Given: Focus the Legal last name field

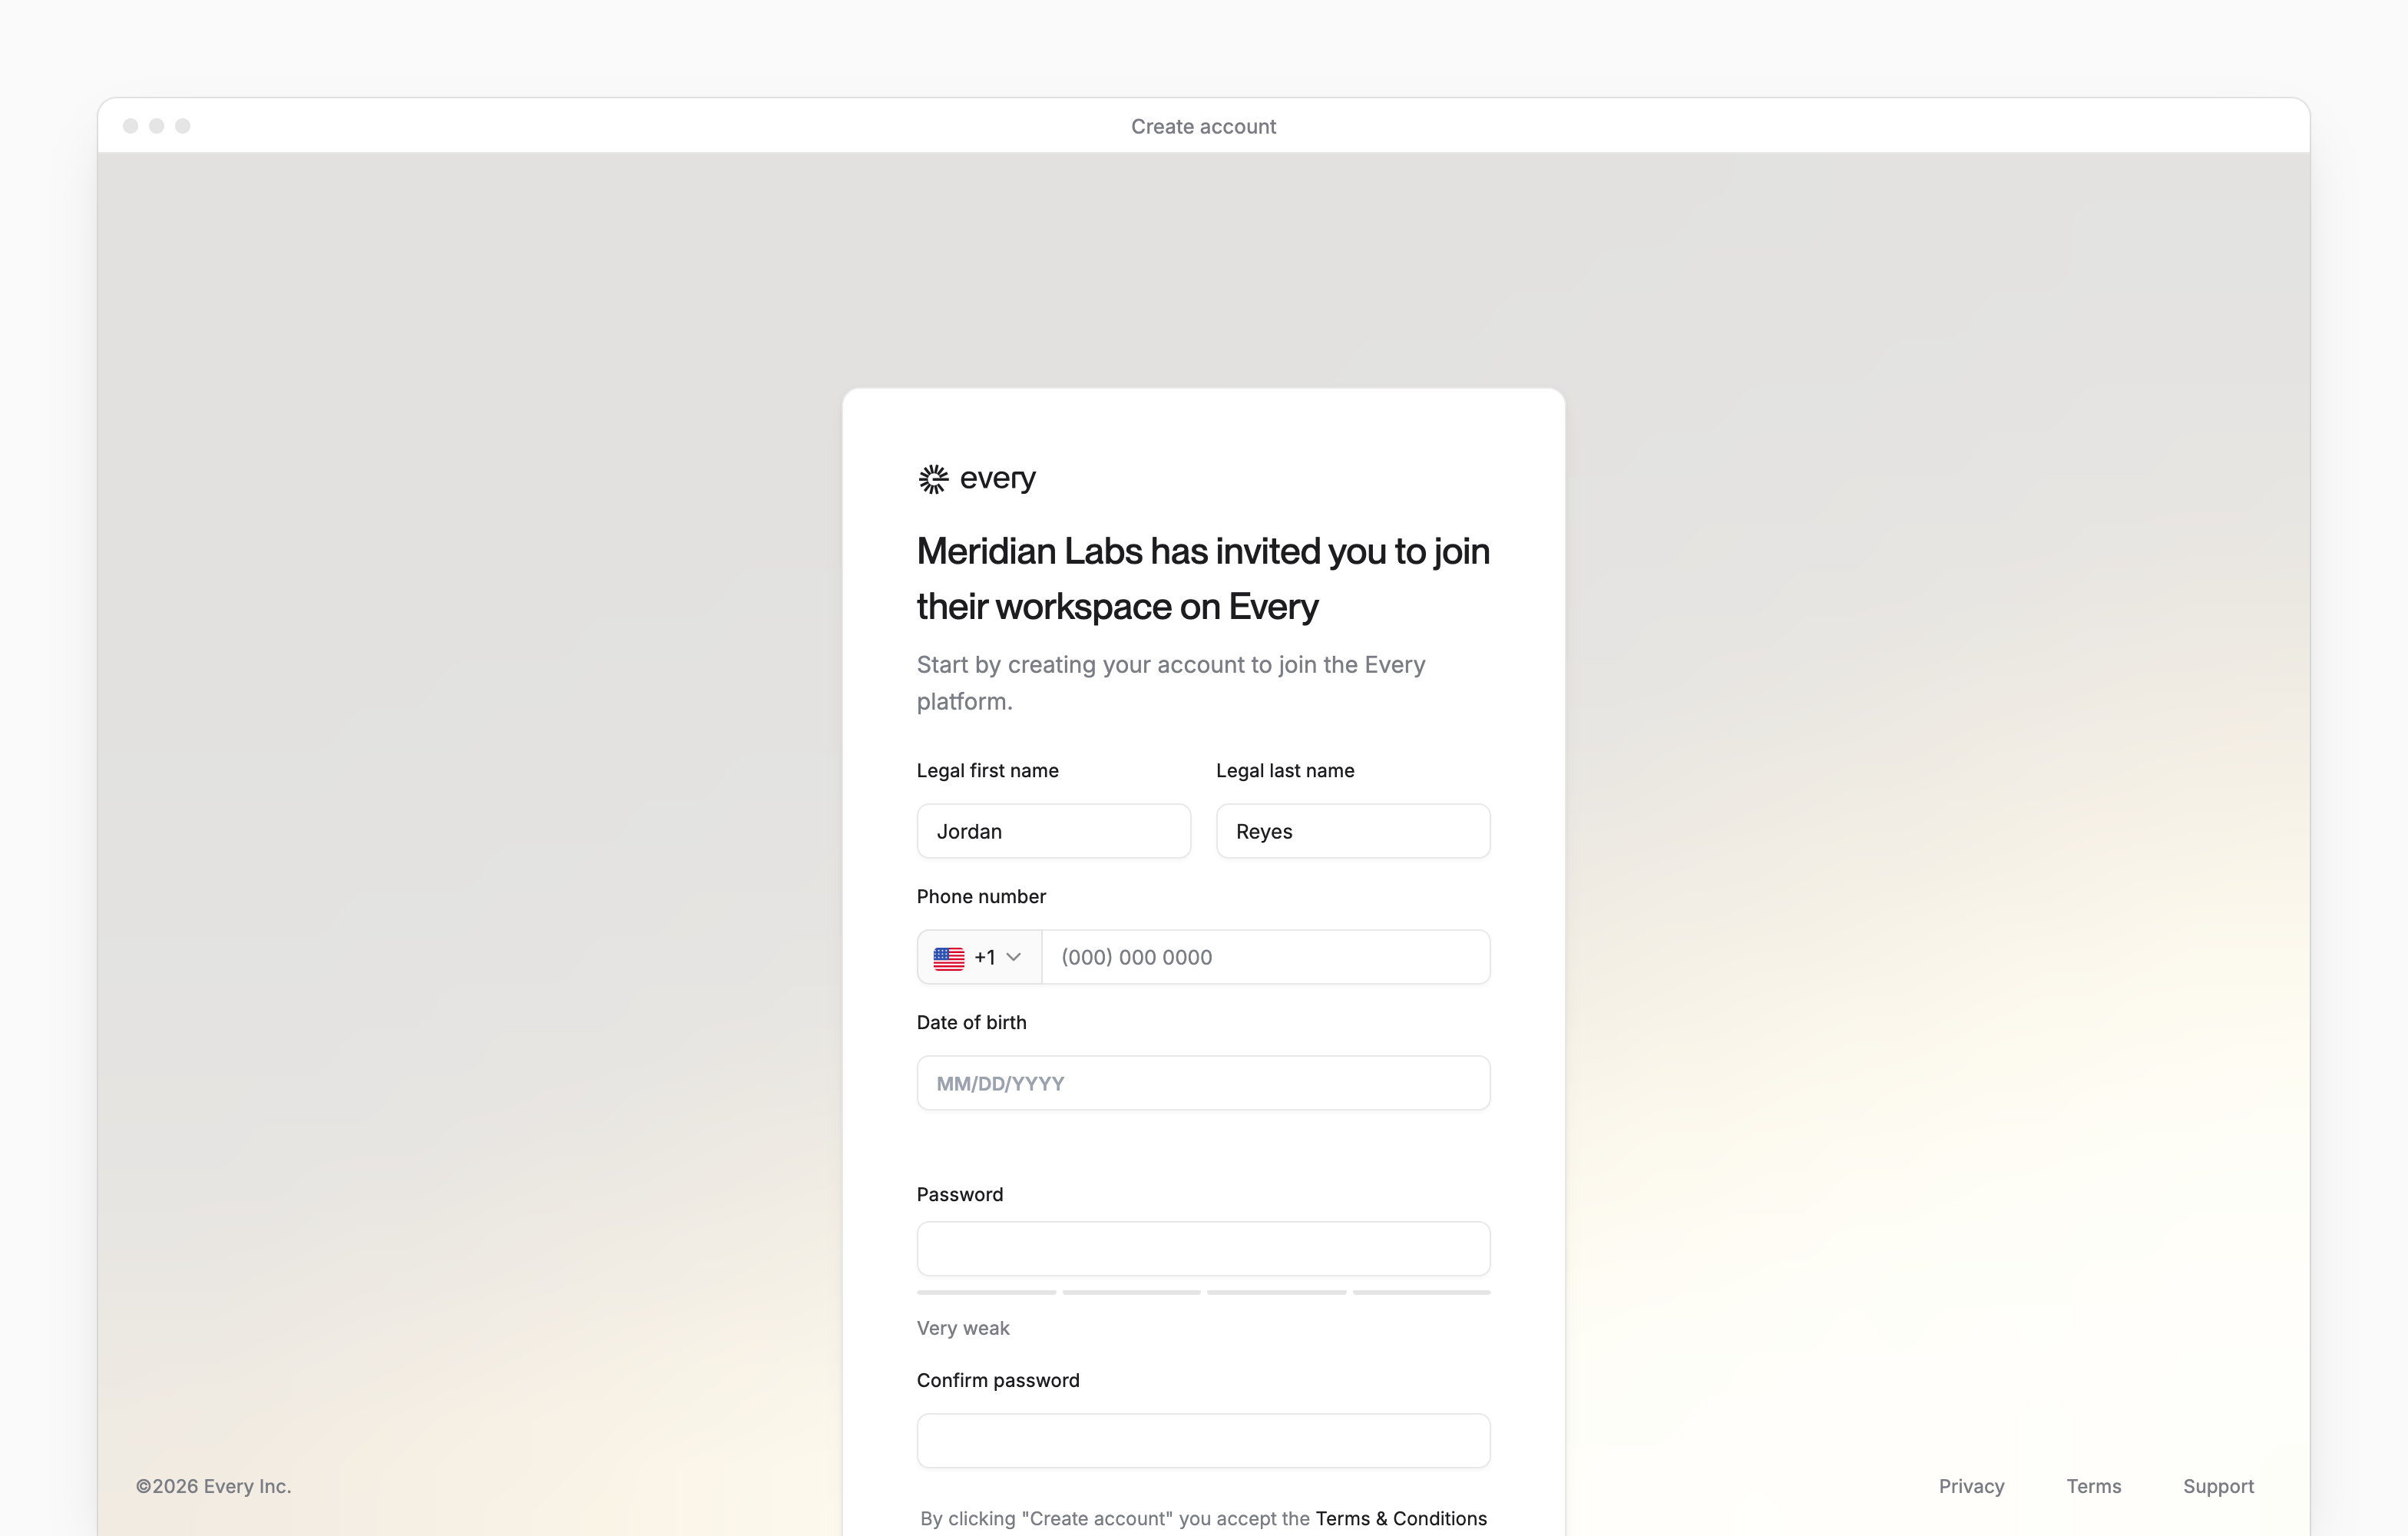Looking at the screenshot, I should (1353, 831).
